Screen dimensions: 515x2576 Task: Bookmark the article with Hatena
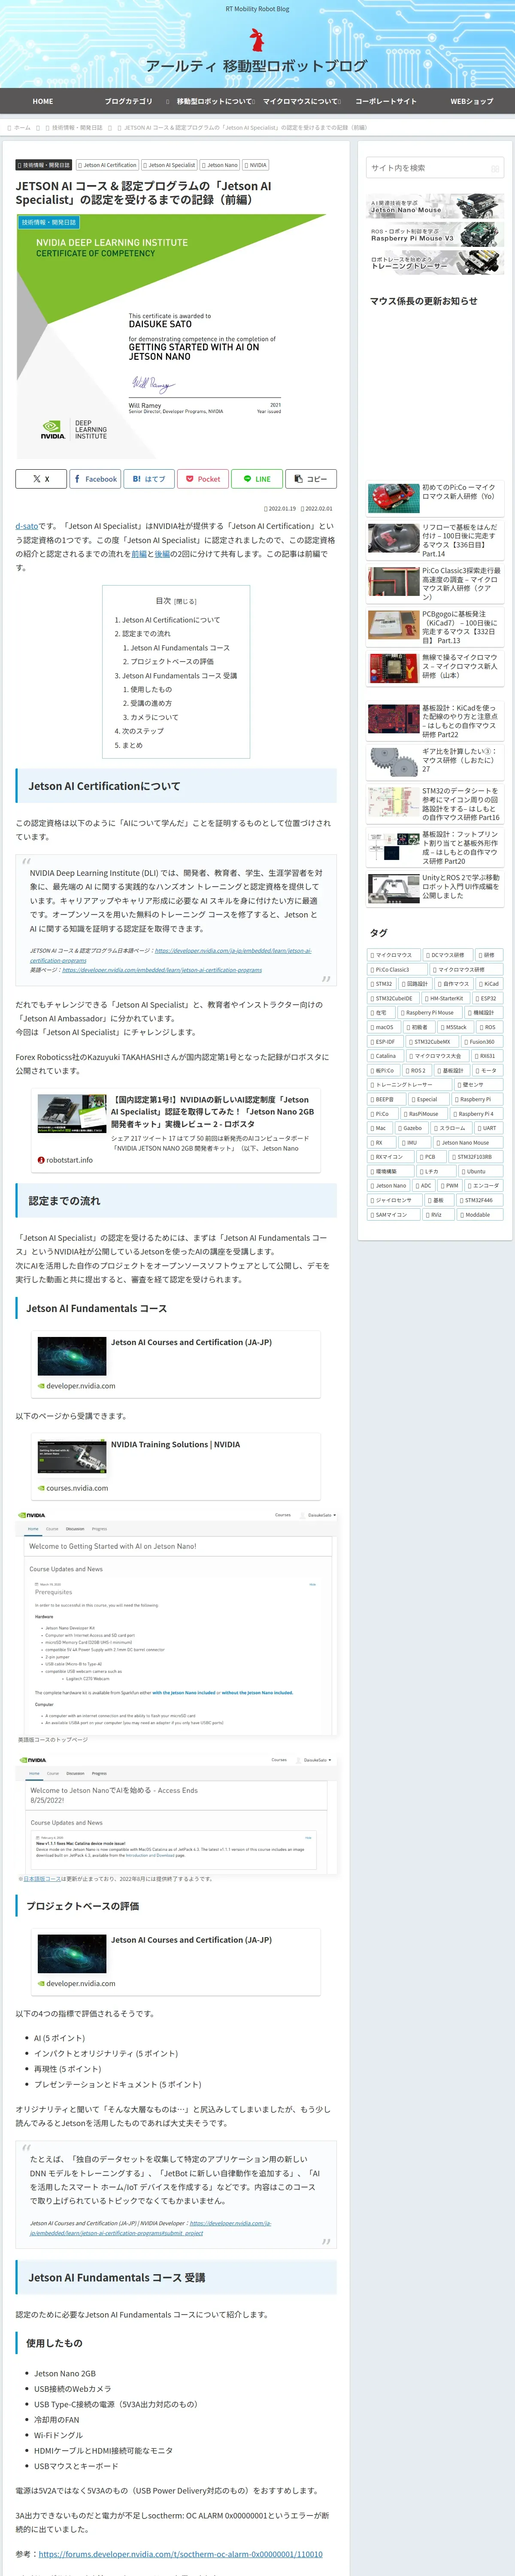149,479
